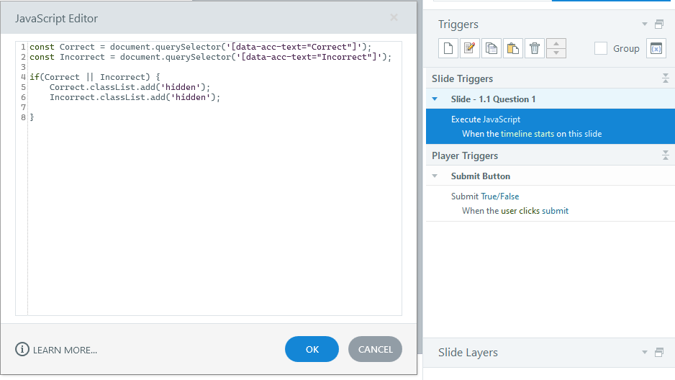
Task: Edit the selected trigger
Action: [469, 48]
